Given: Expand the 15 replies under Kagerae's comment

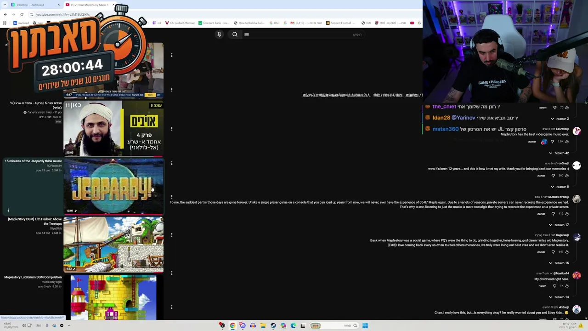Looking at the screenshot, I should pyautogui.click(x=559, y=263).
